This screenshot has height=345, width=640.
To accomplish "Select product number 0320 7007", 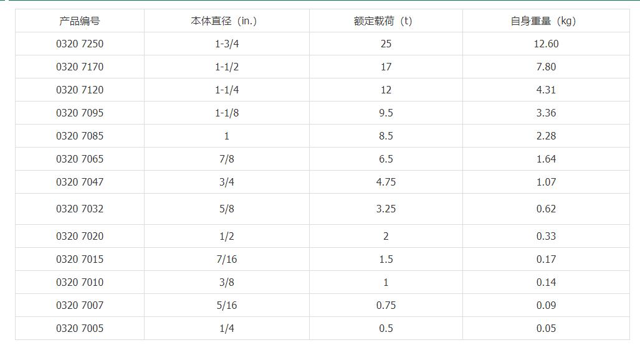I will (80, 305).
